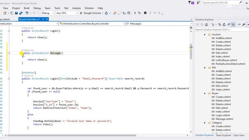Switch to the e.cshtml document tab
Image resolution: width=249 pixels, height=140 pixels.
[5, 19]
